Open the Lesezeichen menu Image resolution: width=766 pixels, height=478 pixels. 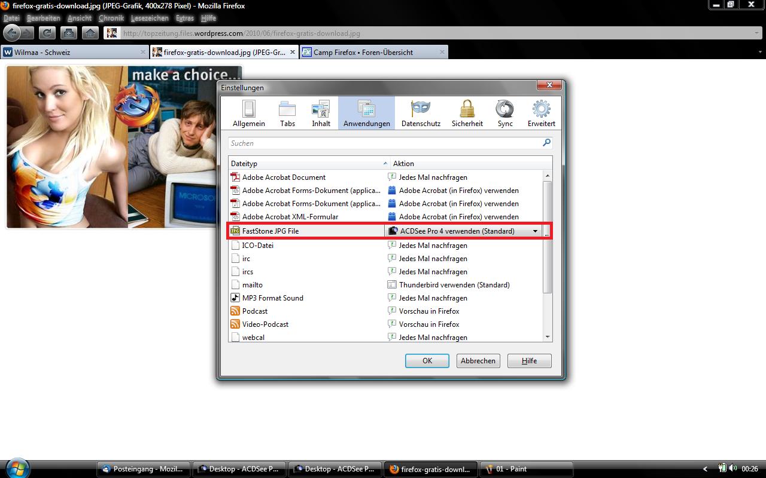coord(150,19)
